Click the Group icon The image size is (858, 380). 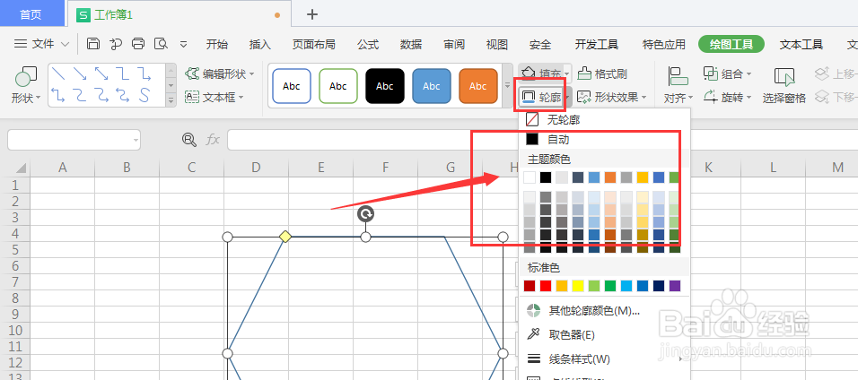point(710,73)
